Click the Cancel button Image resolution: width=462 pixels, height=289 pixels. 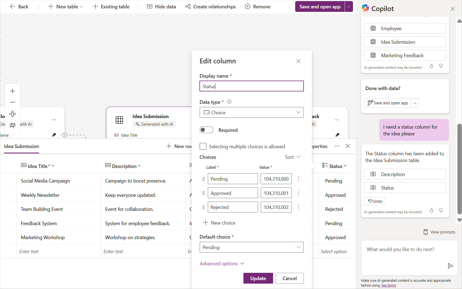pyautogui.click(x=290, y=278)
